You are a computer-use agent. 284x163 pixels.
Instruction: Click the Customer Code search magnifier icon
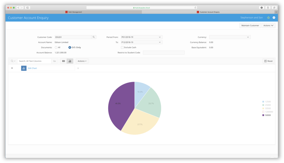click(x=94, y=37)
